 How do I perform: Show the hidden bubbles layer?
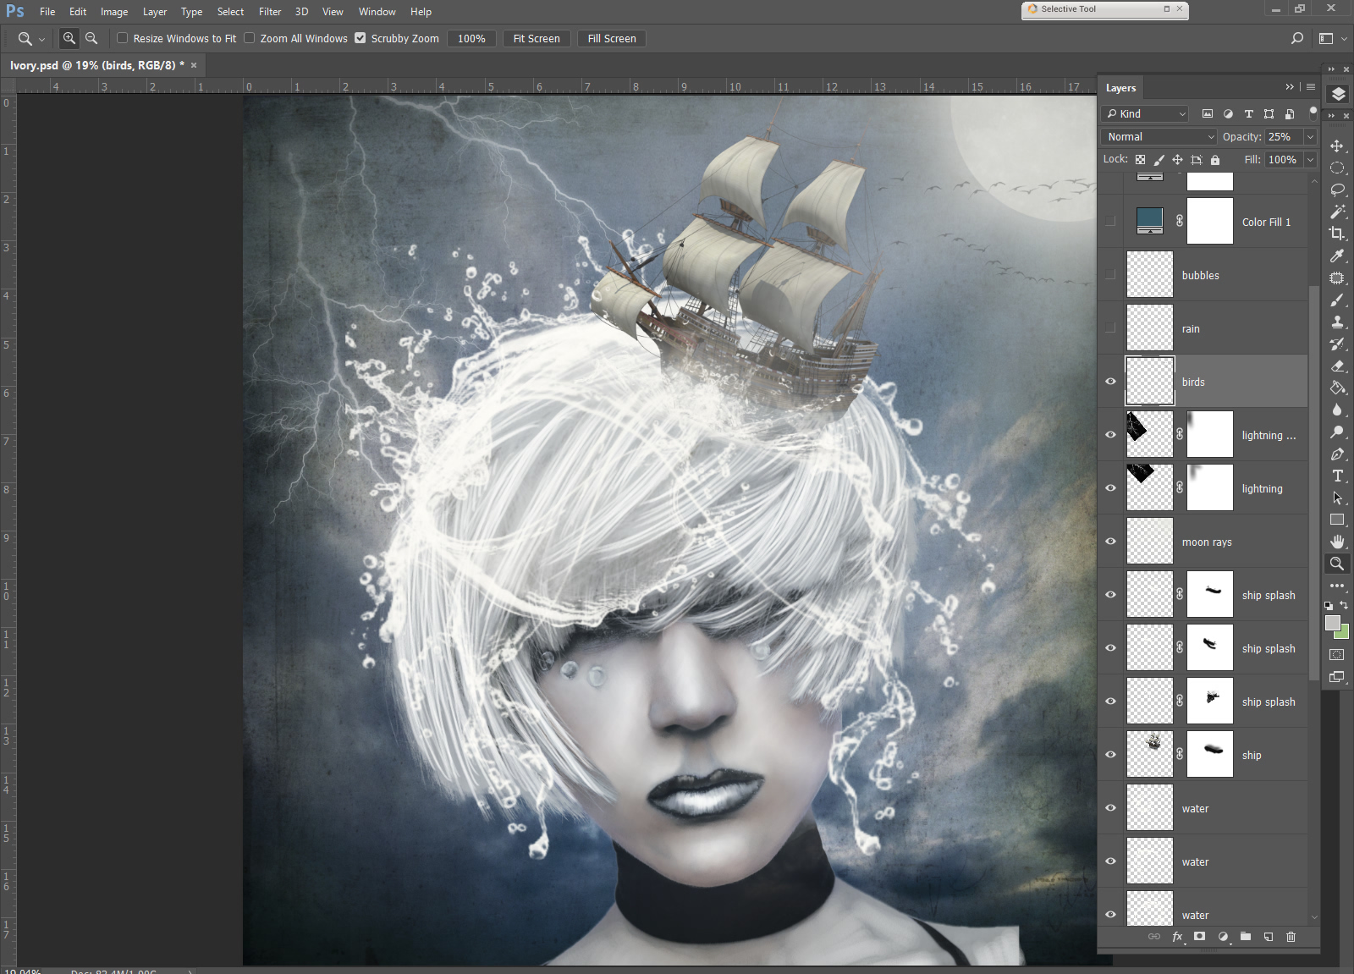pyautogui.click(x=1110, y=275)
